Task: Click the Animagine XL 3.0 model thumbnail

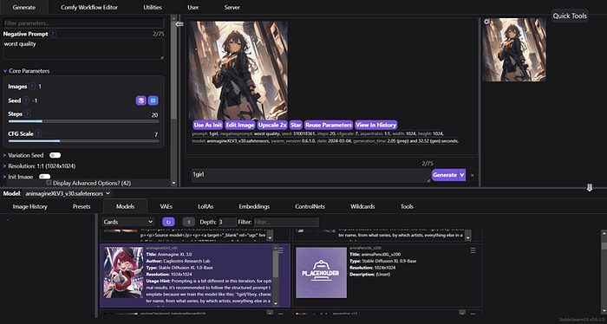Action: pyautogui.click(x=123, y=273)
